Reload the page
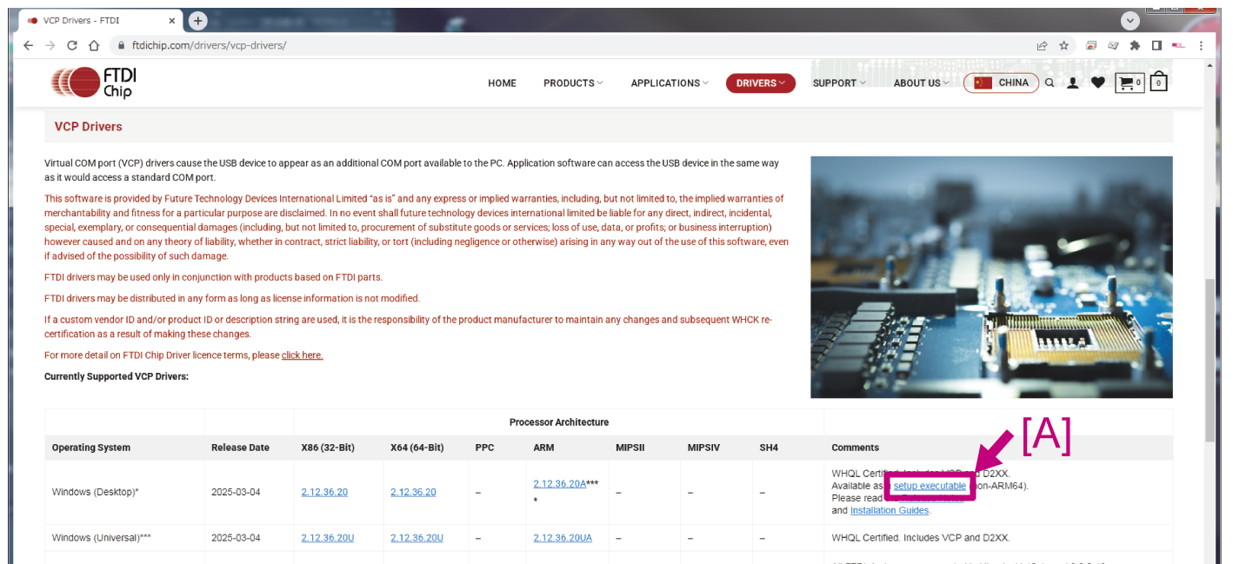 pyautogui.click(x=72, y=45)
